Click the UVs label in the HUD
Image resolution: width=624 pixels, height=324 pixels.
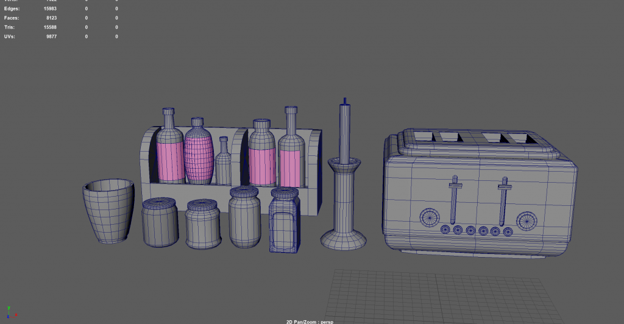pyautogui.click(x=10, y=36)
